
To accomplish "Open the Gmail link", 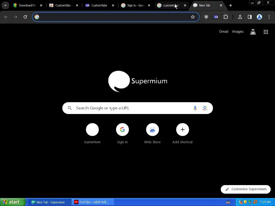I will click(224, 32).
